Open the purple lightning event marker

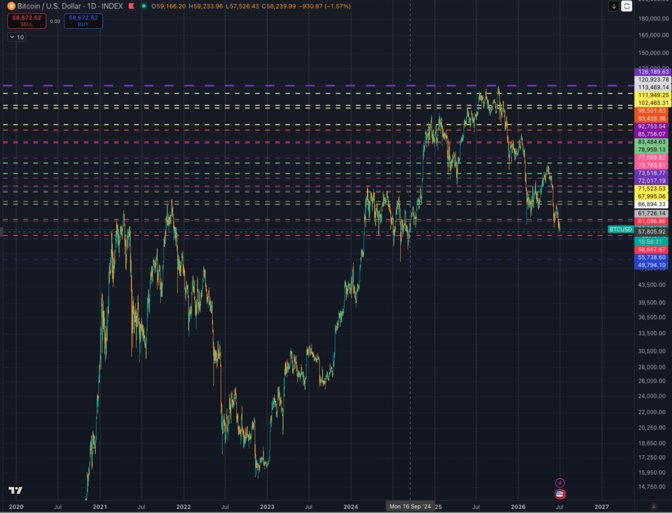(x=560, y=483)
